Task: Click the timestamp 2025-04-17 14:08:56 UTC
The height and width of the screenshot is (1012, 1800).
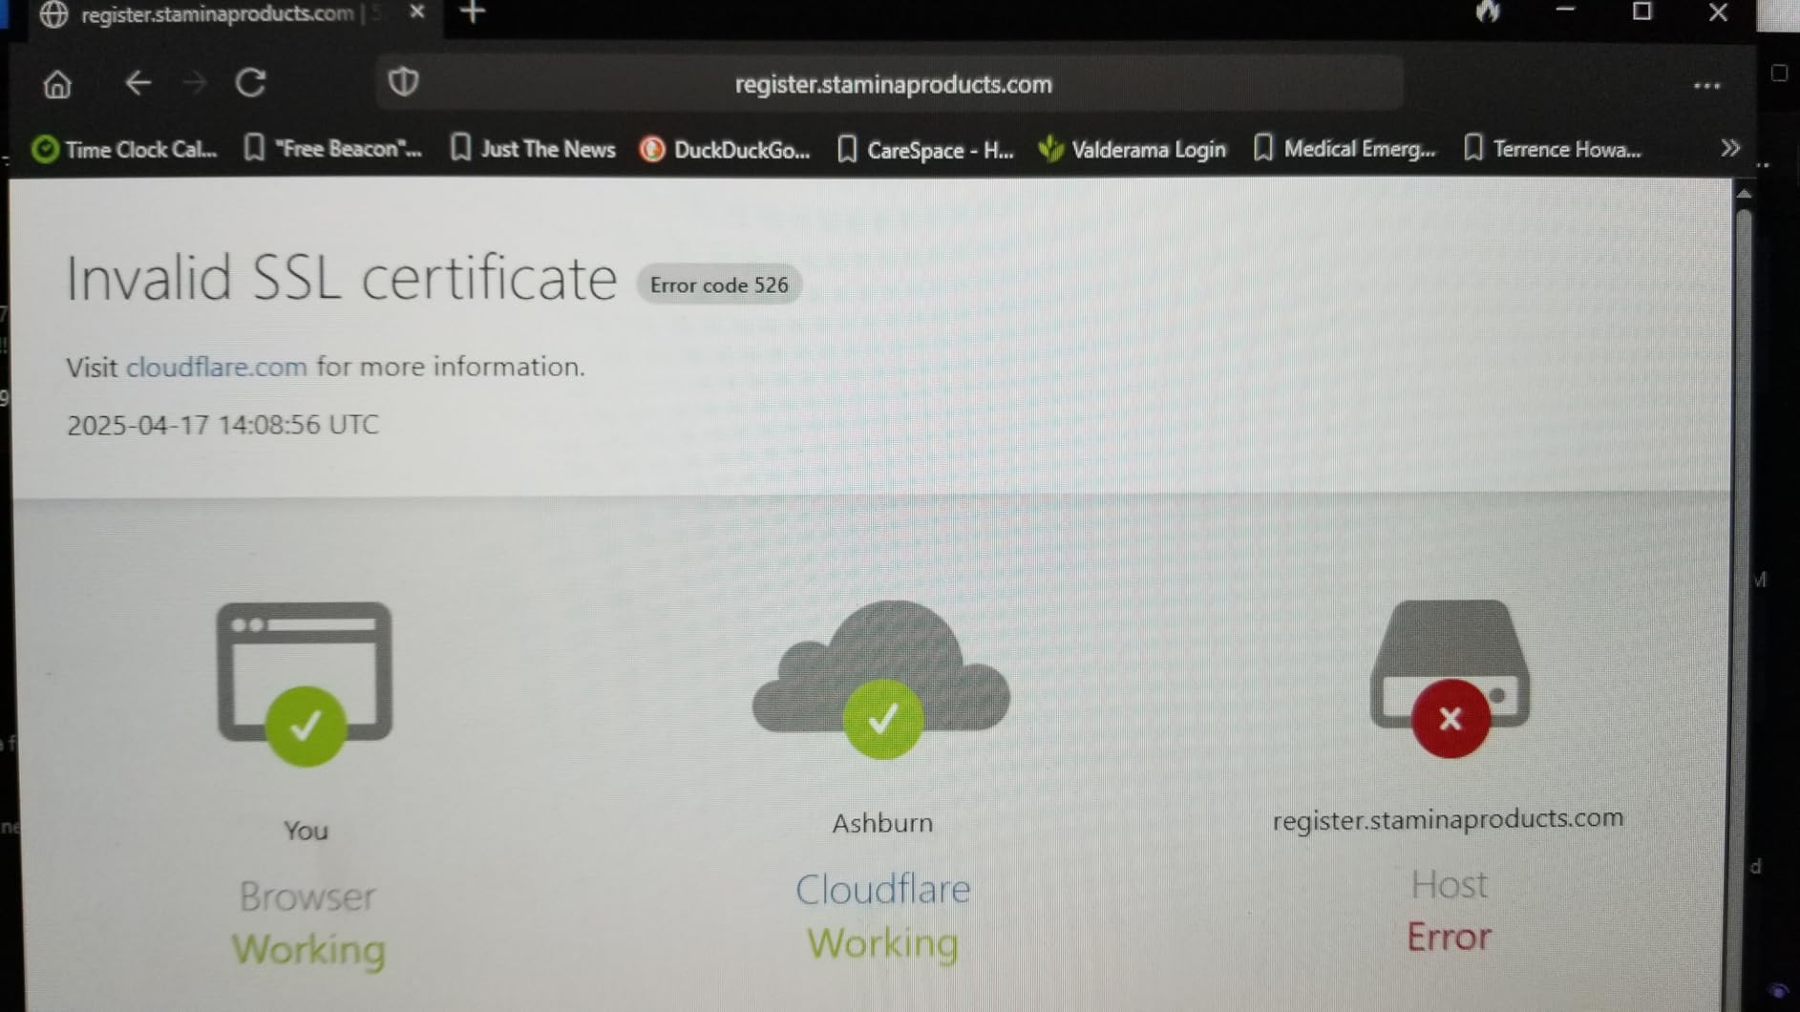Action: pos(222,425)
